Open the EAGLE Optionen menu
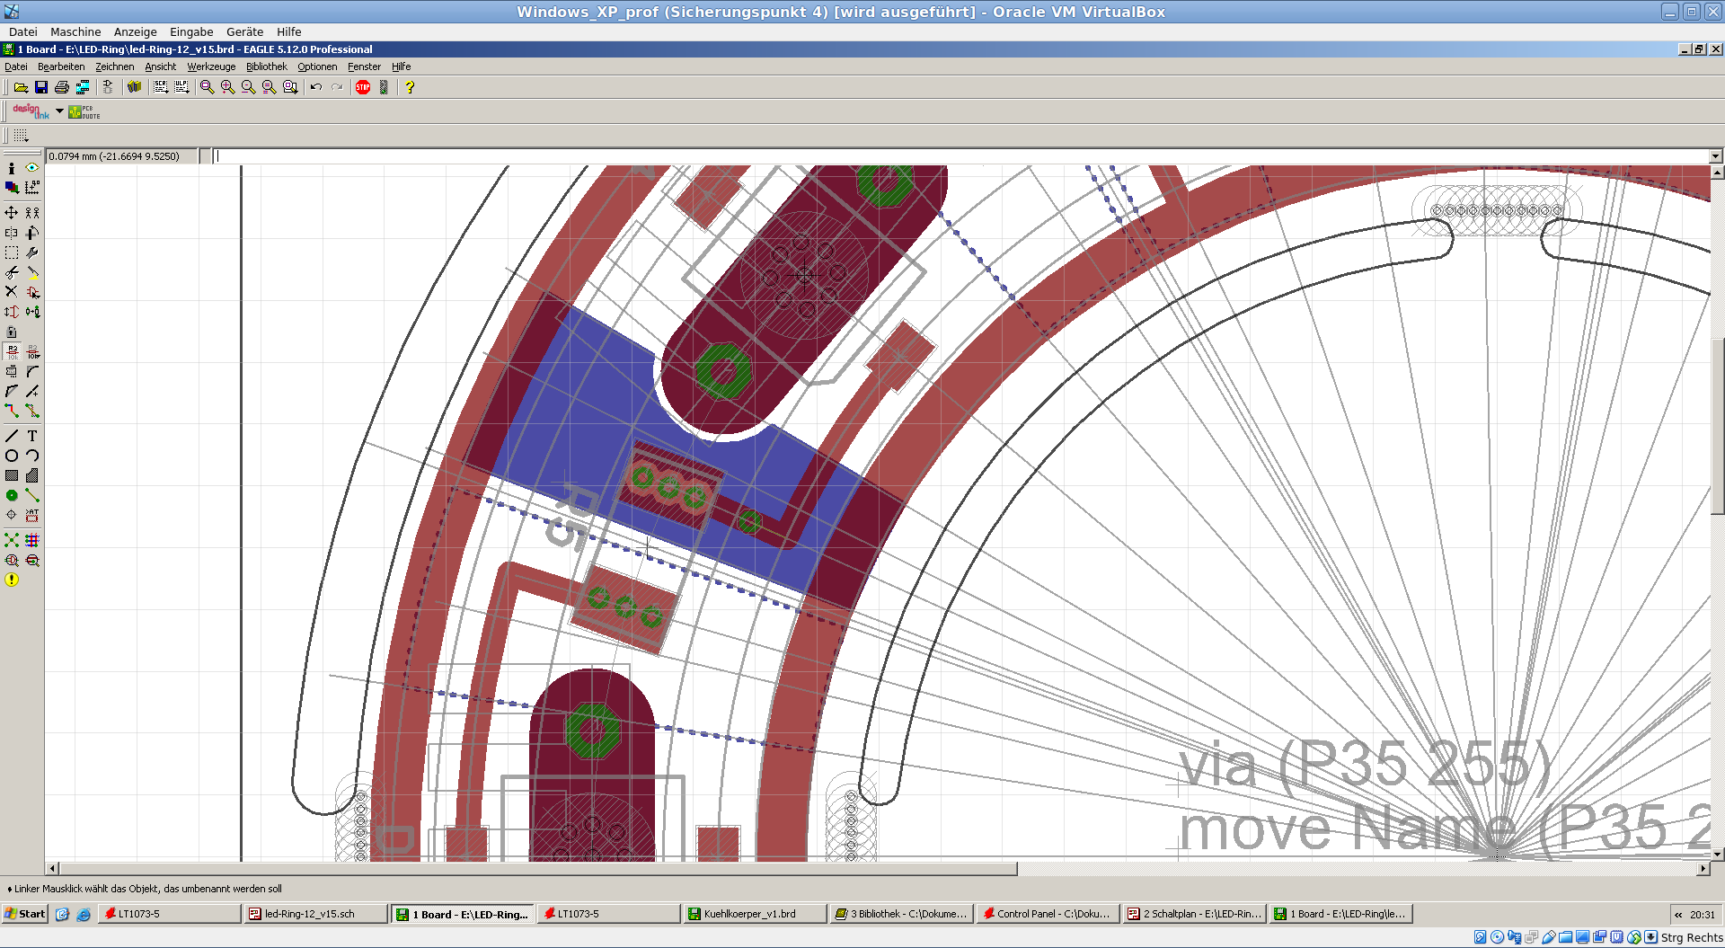The height and width of the screenshot is (948, 1725). pos(317,66)
